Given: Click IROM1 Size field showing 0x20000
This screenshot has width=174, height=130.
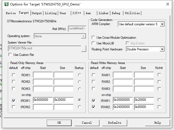Looking at the screenshot, I should [64, 100].
